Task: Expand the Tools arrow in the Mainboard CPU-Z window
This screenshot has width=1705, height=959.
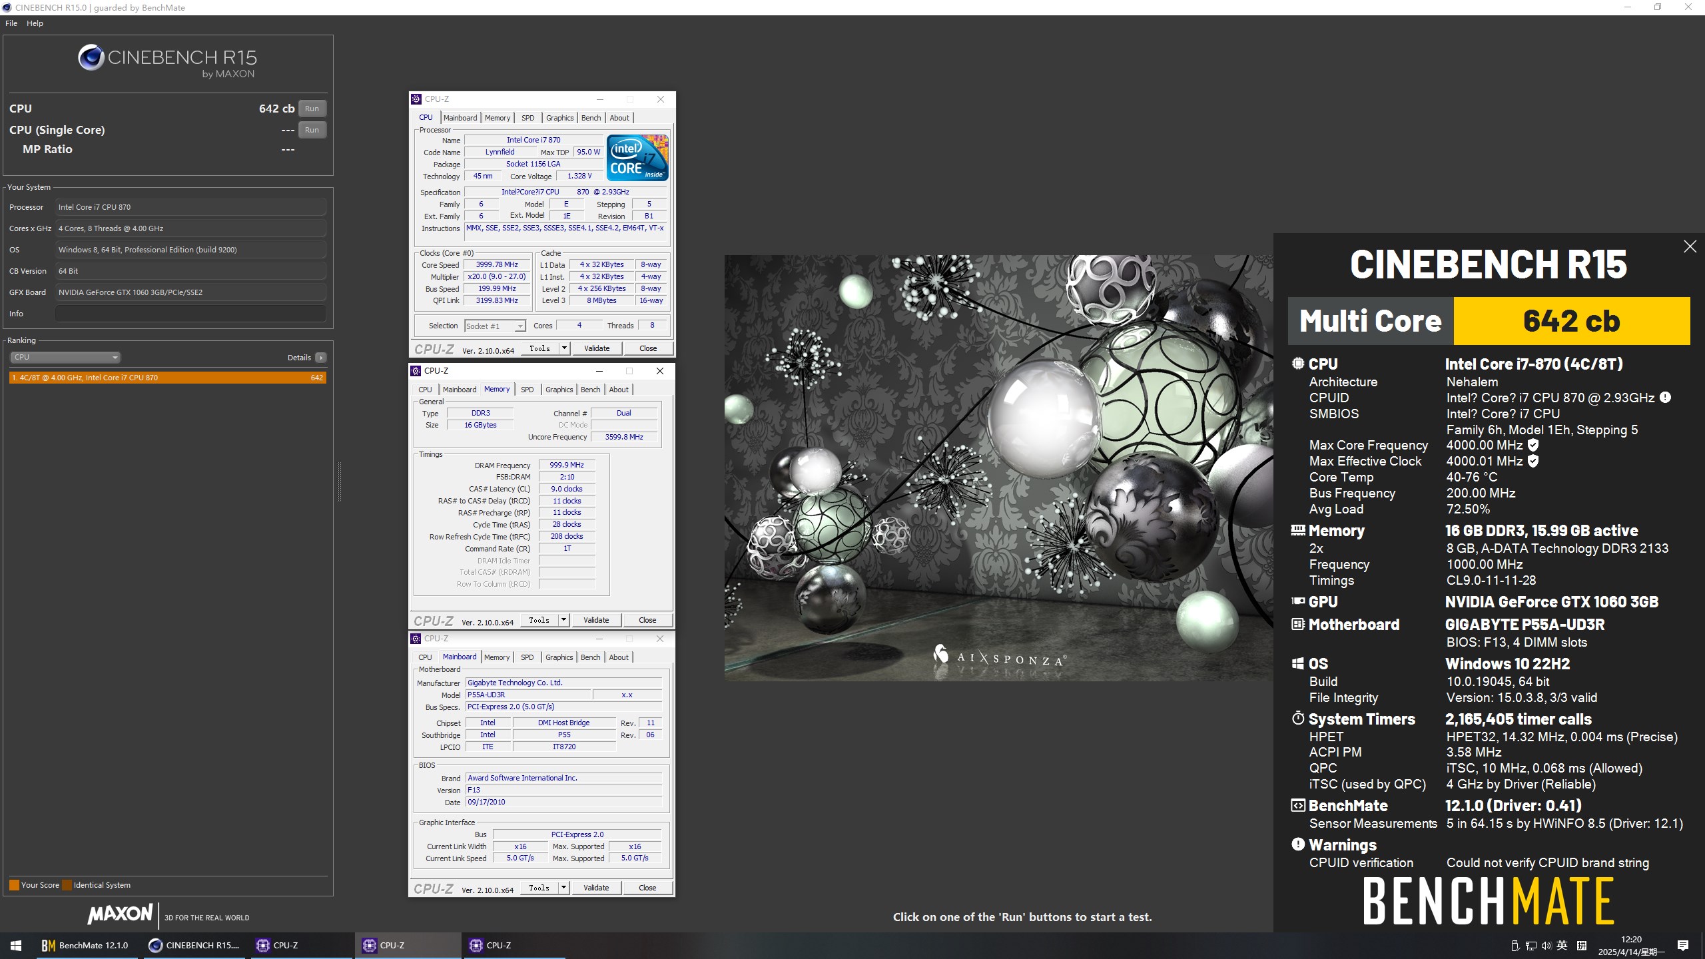Action: [563, 887]
